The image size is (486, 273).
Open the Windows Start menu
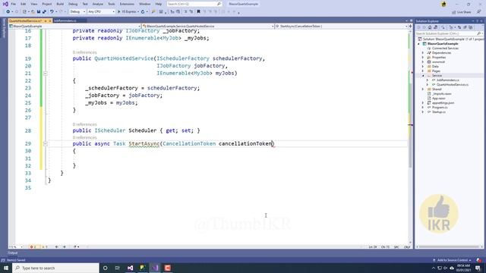(5, 268)
